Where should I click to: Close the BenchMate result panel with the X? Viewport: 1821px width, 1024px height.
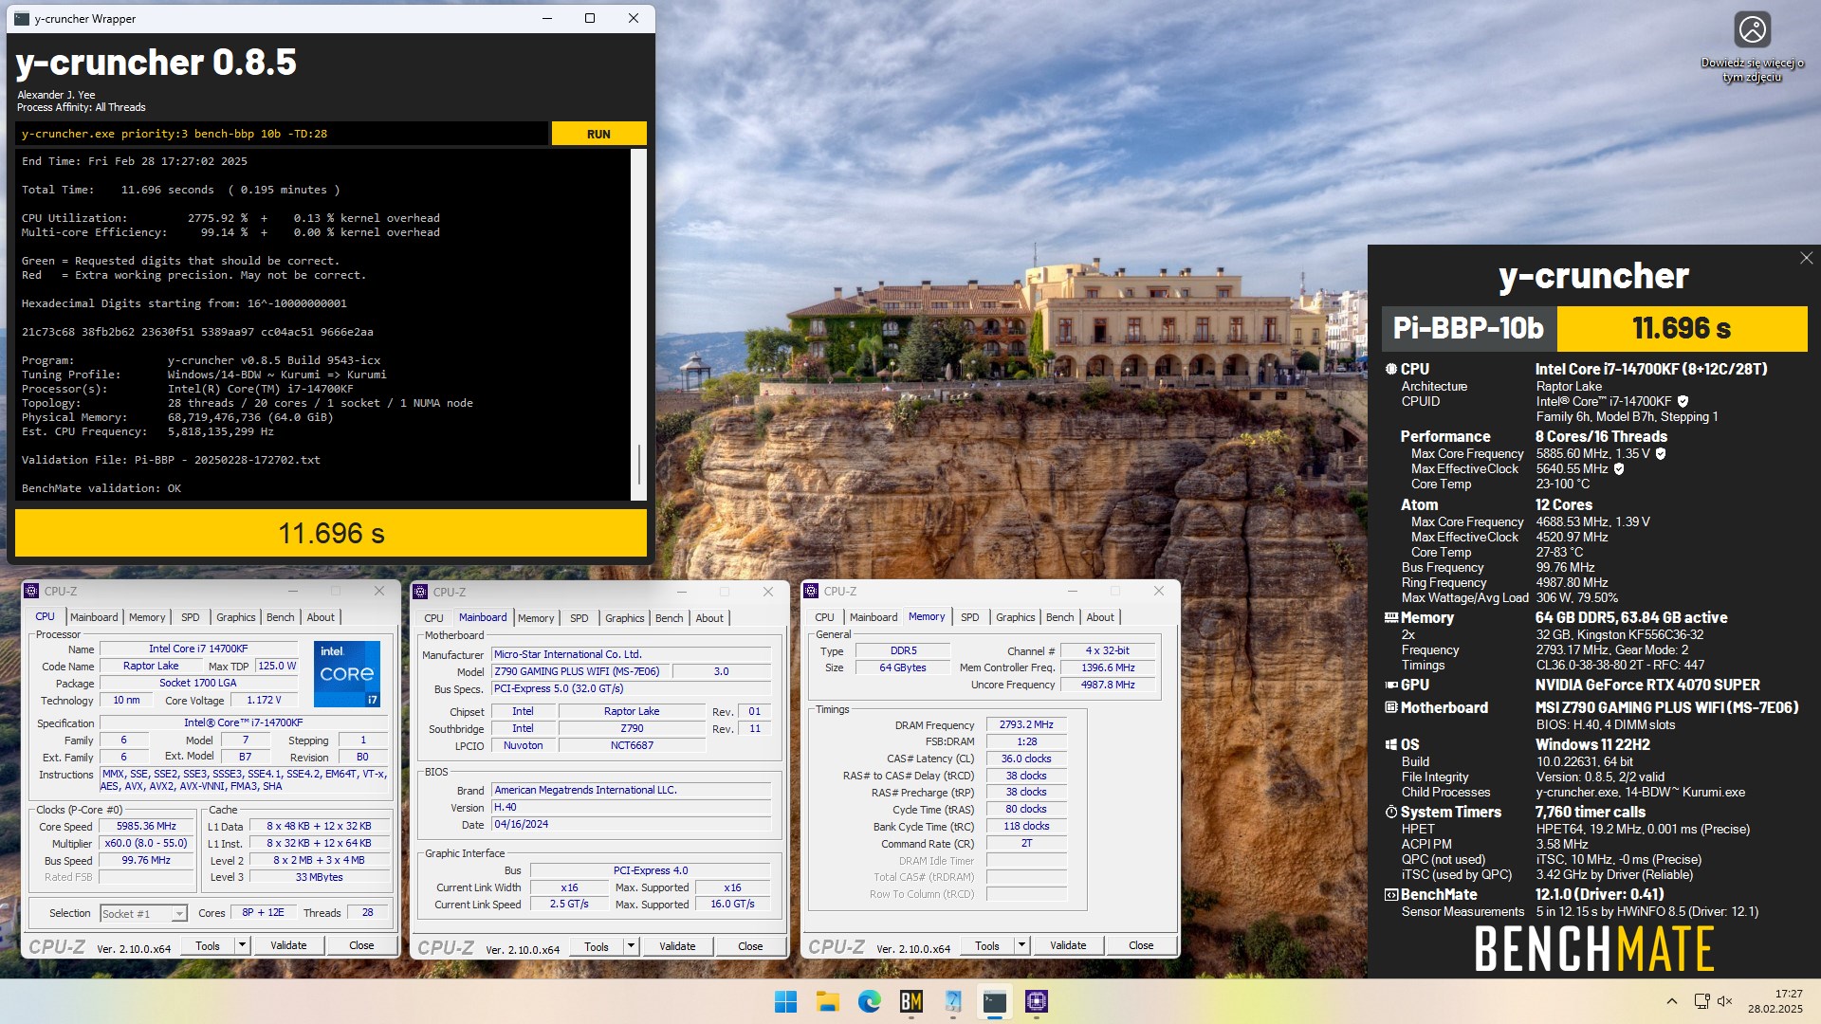pyautogui.click(x=1806, y=258)
